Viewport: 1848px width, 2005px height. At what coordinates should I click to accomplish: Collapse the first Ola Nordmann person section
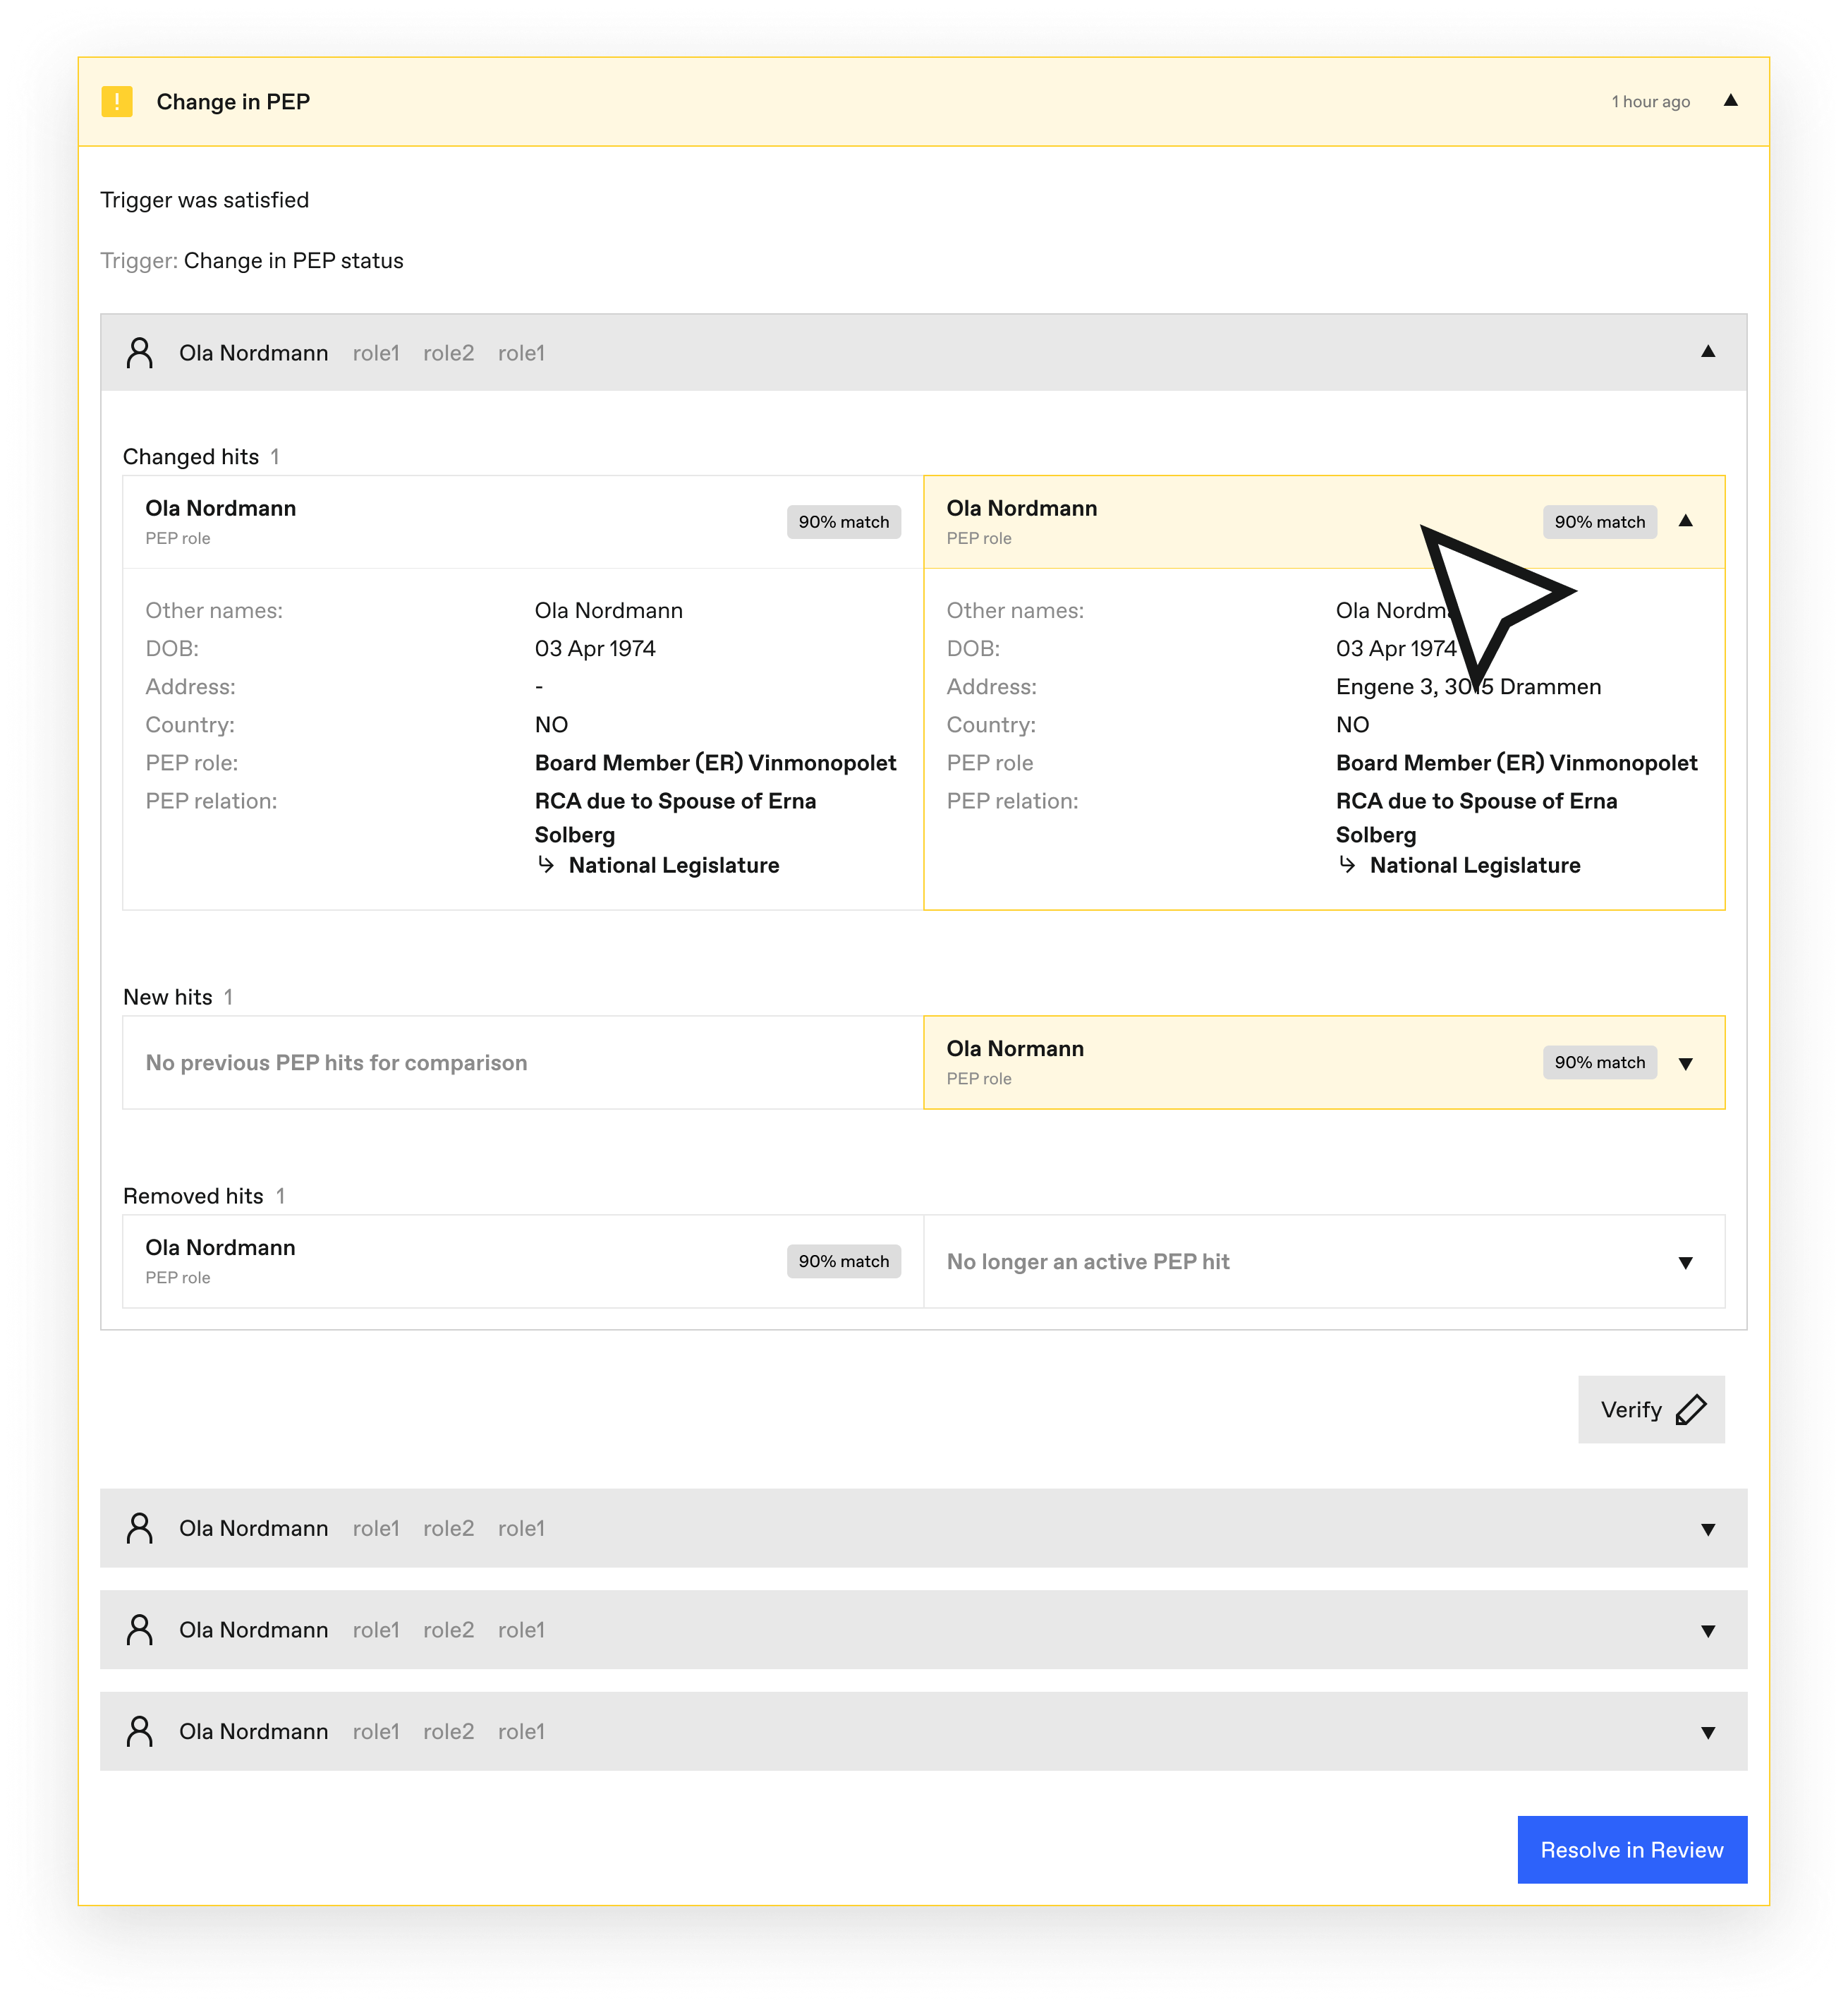click(1707, 351)
